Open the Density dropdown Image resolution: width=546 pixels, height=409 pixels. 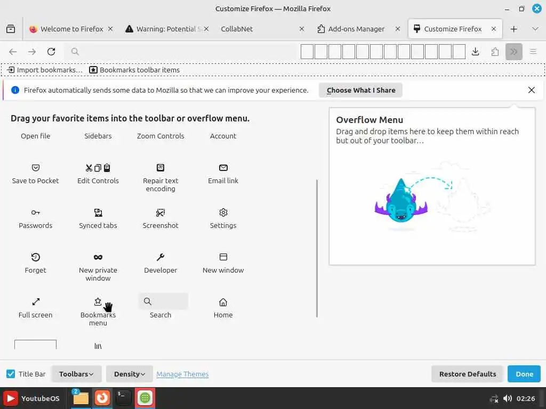(x=129, y=374)
